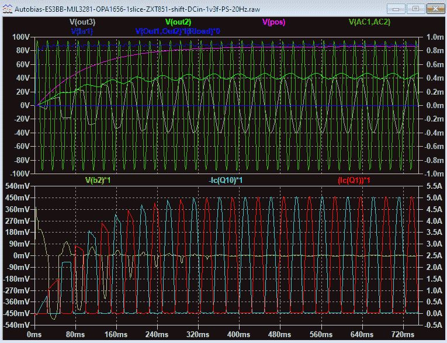Select the red (Ic(Q1))*1 trace label

[x=354, y=180]
